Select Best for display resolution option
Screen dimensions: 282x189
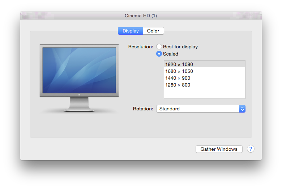pos(159,47)
